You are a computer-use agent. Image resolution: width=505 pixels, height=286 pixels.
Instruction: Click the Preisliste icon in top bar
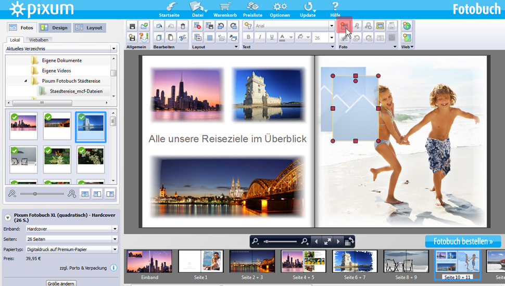pyautogui.click(x=253, y=7)
